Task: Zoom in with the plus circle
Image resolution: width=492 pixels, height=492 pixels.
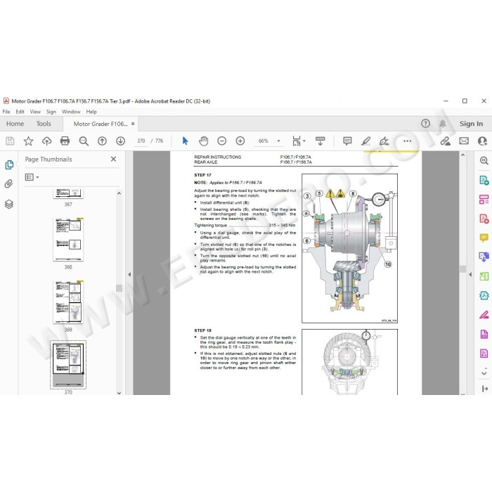Action: pyautogui.click(x=240, y=141)
